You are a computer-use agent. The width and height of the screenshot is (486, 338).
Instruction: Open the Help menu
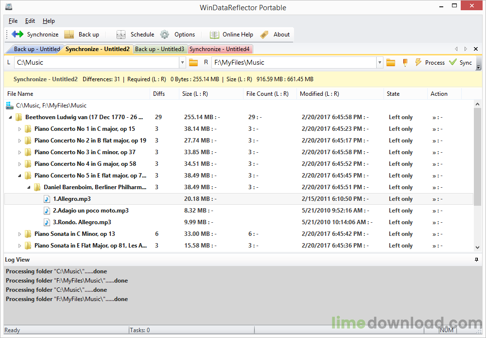[x=49, y=21]
